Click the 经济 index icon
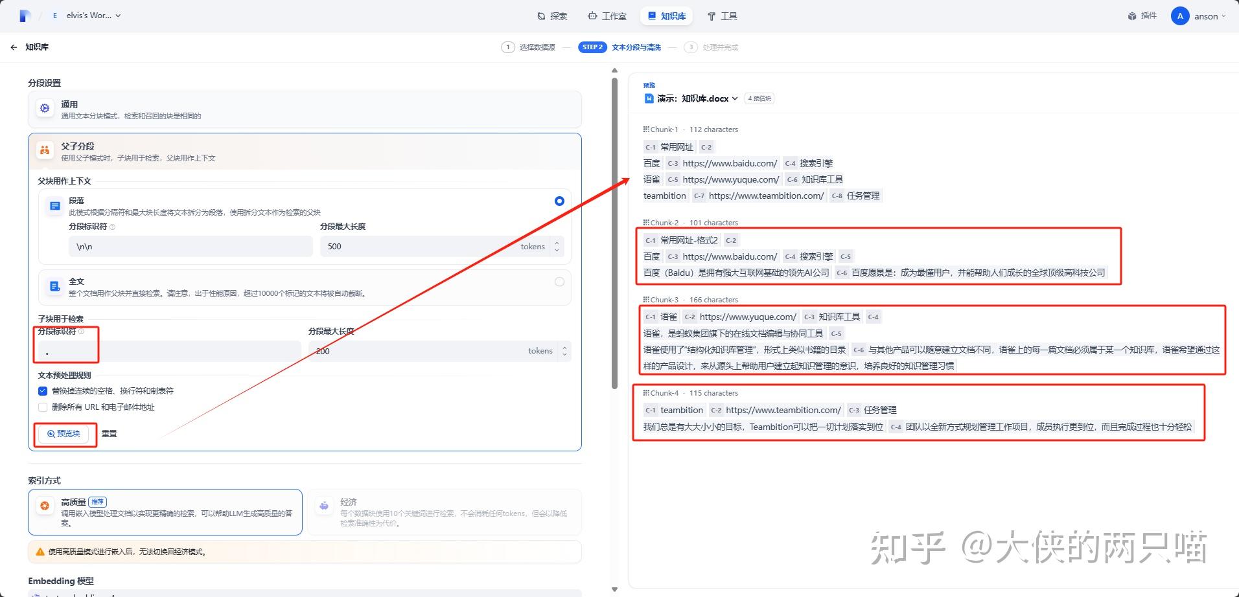This screenshot has height=597, width=1239. [x=324, y=506]
